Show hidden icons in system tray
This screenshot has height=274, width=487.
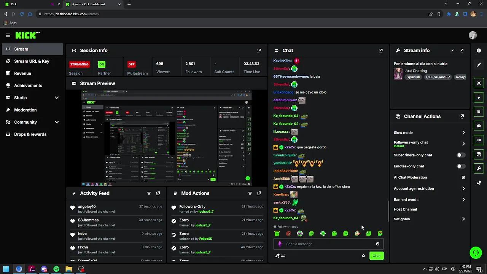pos(425,269)
